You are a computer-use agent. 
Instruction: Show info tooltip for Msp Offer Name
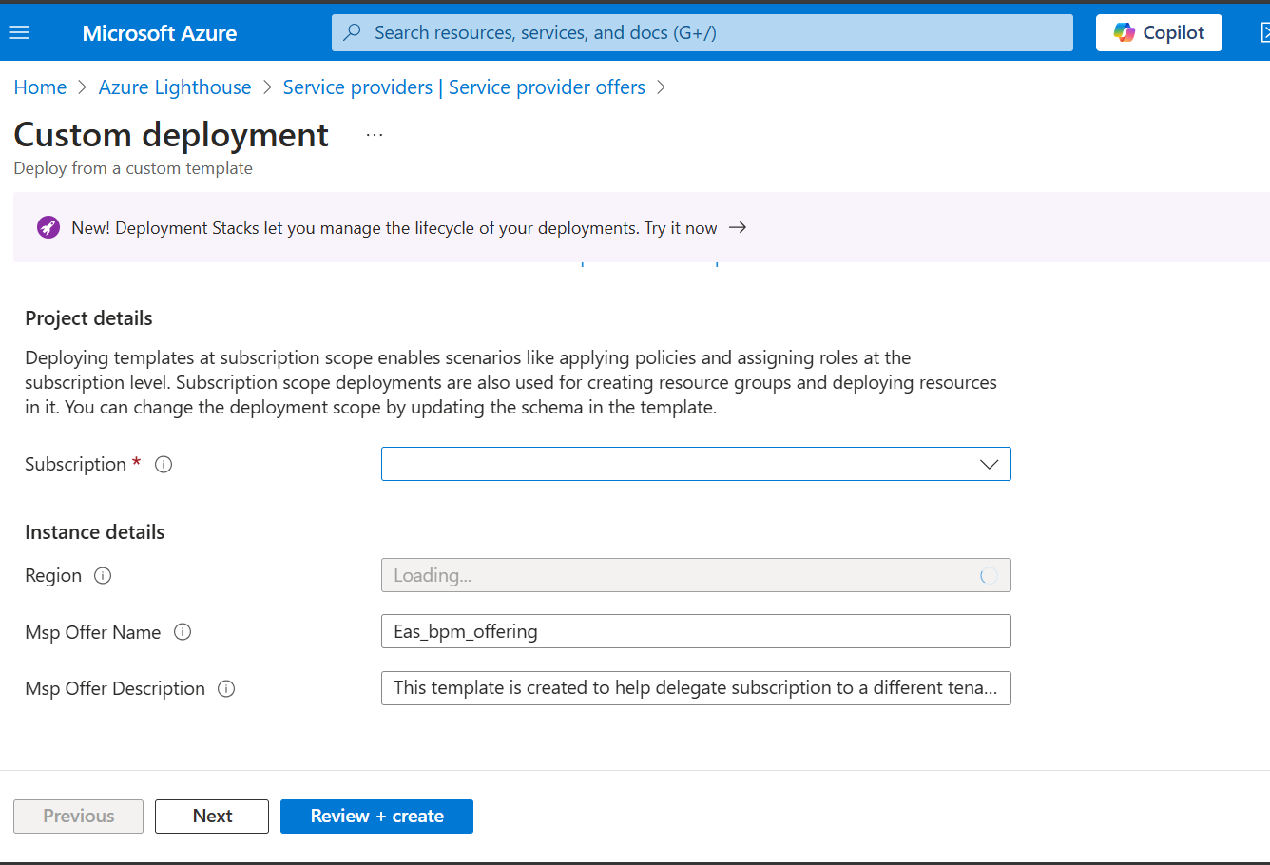[183, 632]
